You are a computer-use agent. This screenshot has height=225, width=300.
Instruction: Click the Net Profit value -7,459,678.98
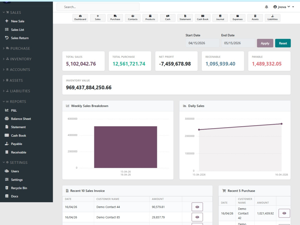[x=175, y=64]
